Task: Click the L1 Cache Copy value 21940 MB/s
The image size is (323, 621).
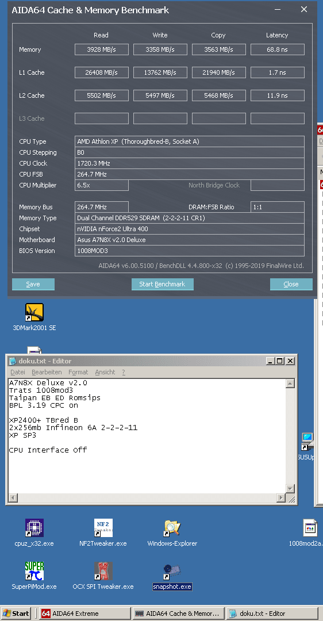Action: coord(219,72)
